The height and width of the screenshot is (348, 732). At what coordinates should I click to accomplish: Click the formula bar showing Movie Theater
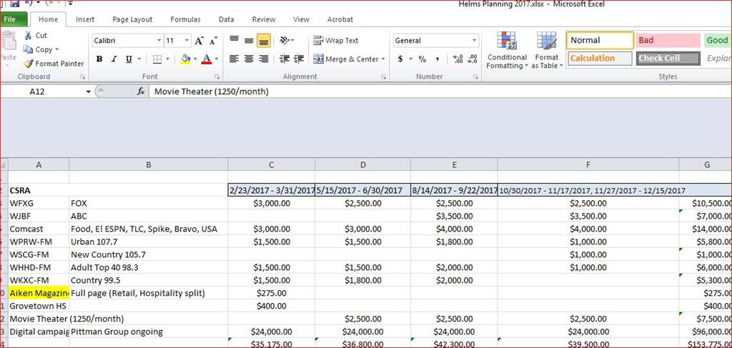tap(439, 92)
